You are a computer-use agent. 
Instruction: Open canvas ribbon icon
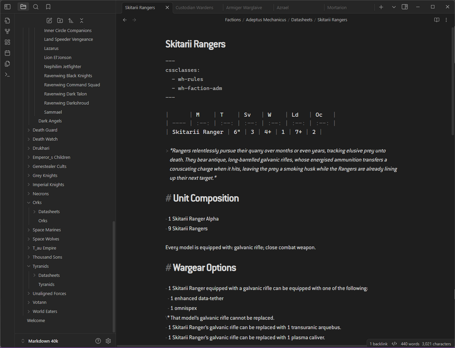[8, 42]
